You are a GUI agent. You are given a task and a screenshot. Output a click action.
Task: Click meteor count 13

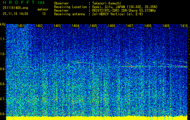[x=44, y=14]
